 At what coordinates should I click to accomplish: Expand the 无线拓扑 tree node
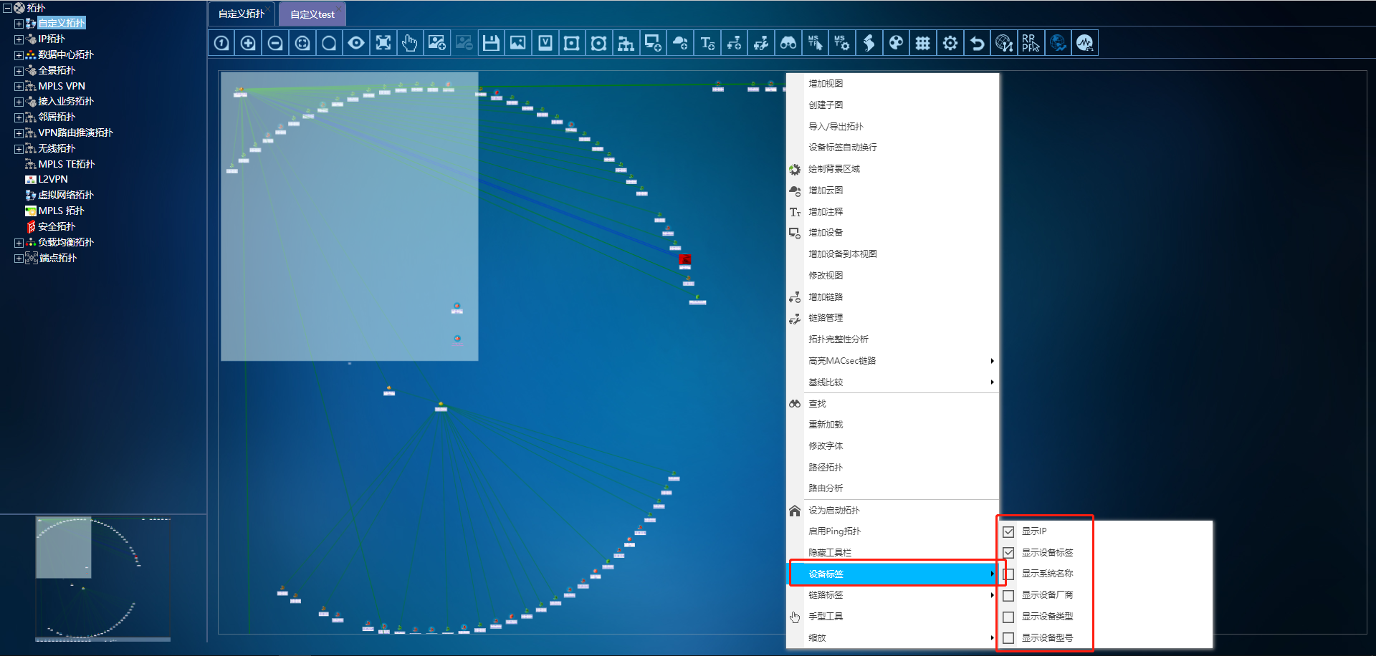(x=19, y=149)
